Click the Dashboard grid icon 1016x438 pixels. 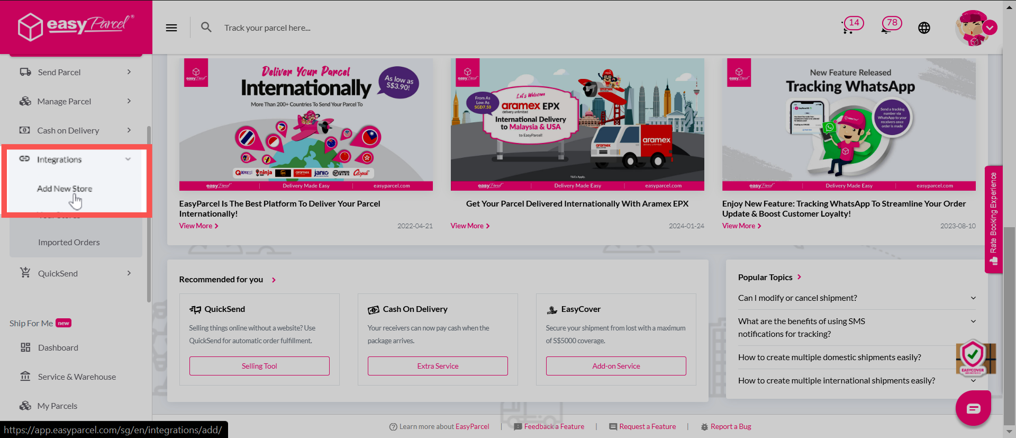pos(25,347)
